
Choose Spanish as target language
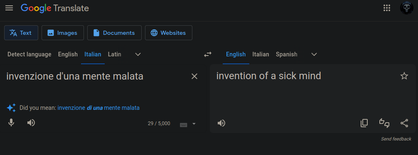pyautogui.click(x=287, y=54)
